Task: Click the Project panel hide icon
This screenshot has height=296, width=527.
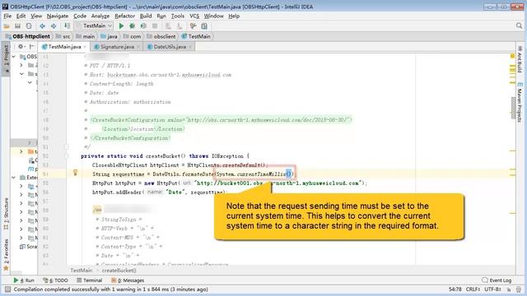Action: 31,47
